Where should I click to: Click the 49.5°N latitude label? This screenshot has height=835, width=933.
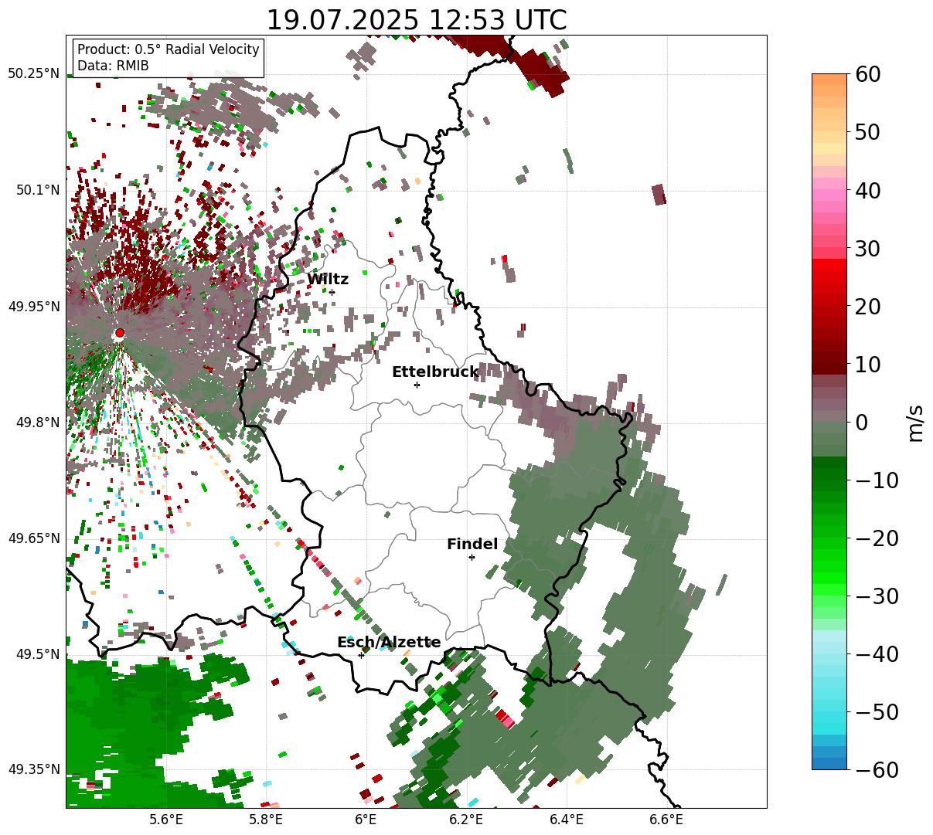(37, 654)
